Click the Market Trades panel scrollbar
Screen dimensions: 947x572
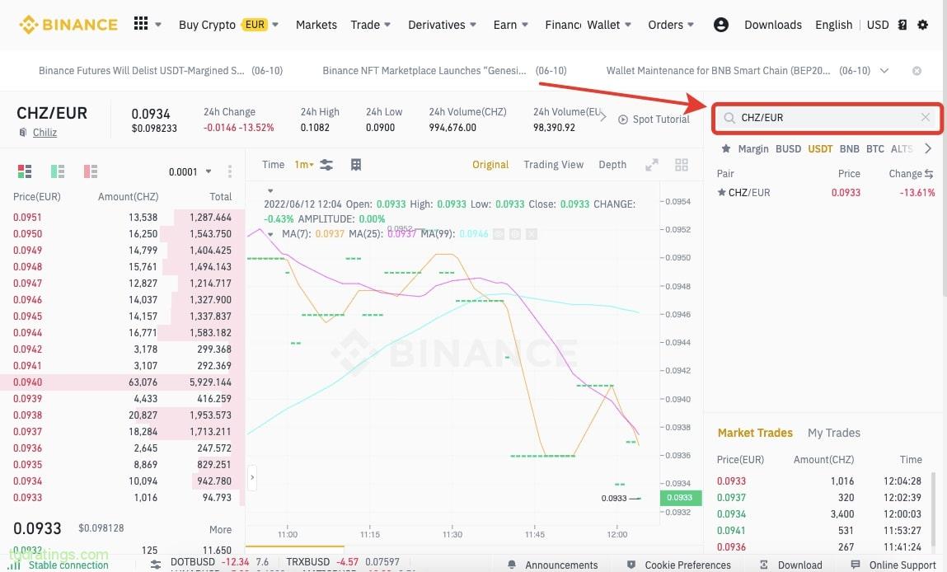[x=934, y=509]
